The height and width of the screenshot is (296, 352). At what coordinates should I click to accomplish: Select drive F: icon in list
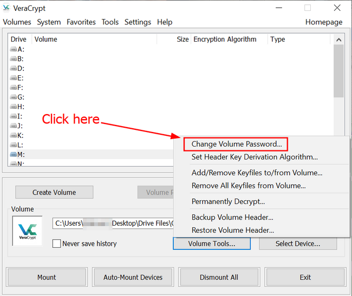(14, 88)
